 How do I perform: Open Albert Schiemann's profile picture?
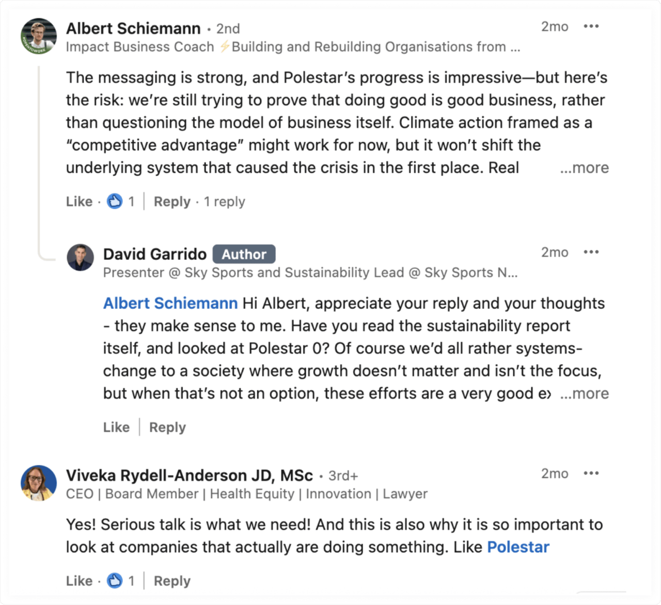39,36
